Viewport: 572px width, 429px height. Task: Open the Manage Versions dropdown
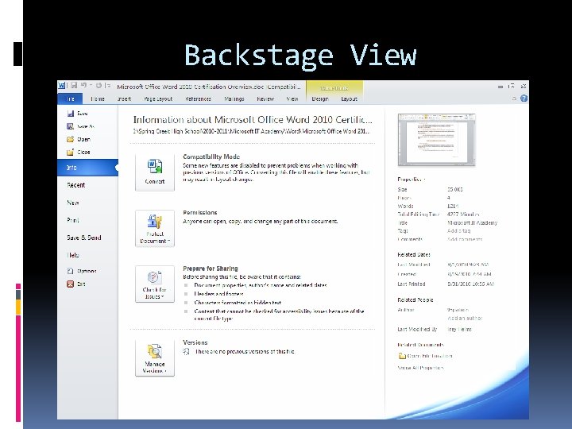[155, 357]
